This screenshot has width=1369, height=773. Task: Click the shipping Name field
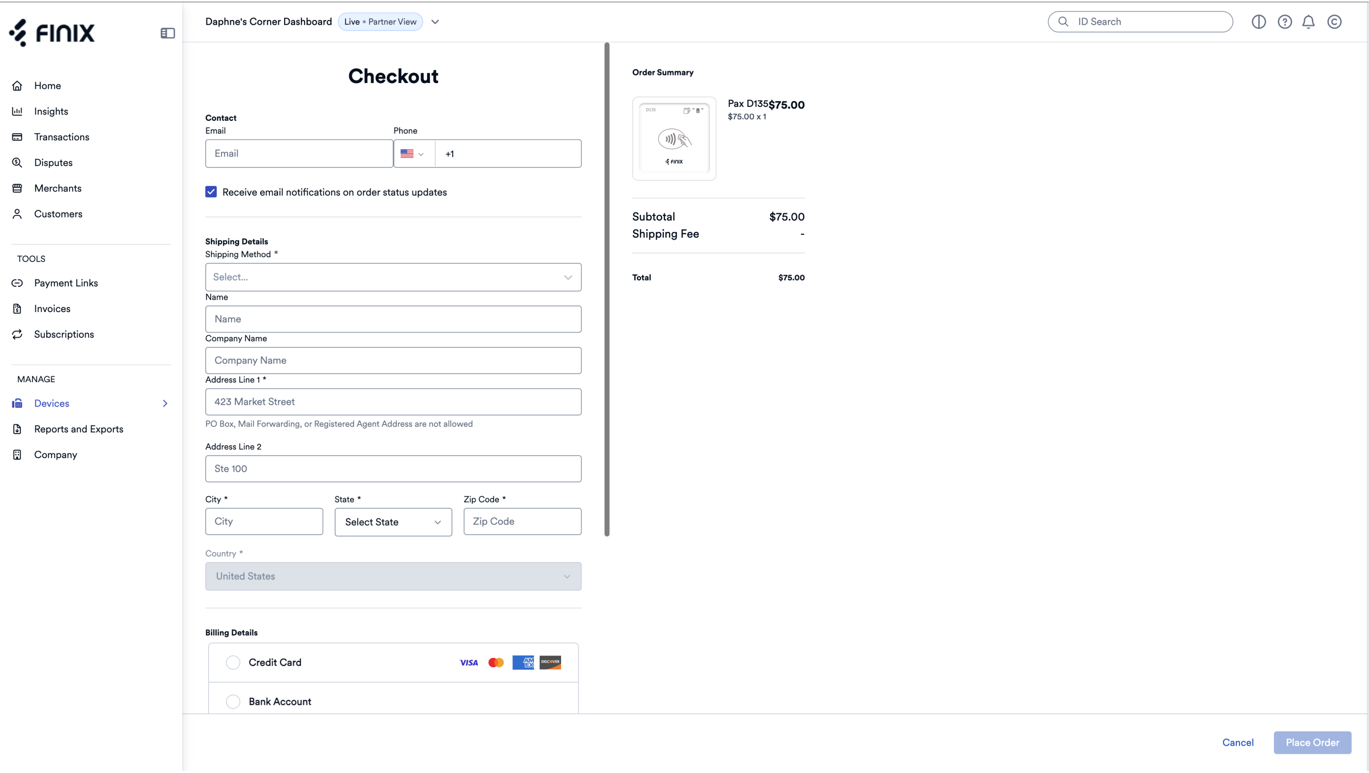393,319
